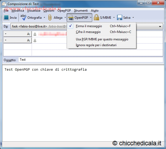Viewport: 166px width, 149px height.
Task: Open the Da sender account dropdown
Action: [x=160, y=27]
